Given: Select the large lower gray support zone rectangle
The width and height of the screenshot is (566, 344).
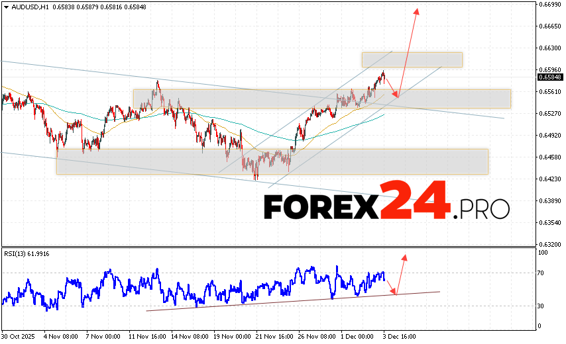Looking at the screenshot, I should [272, 161].
